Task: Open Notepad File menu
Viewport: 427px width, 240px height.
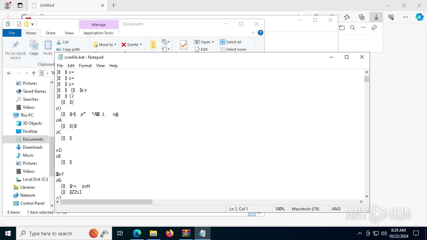Action: pyautogui.click(x=60, y=66)
